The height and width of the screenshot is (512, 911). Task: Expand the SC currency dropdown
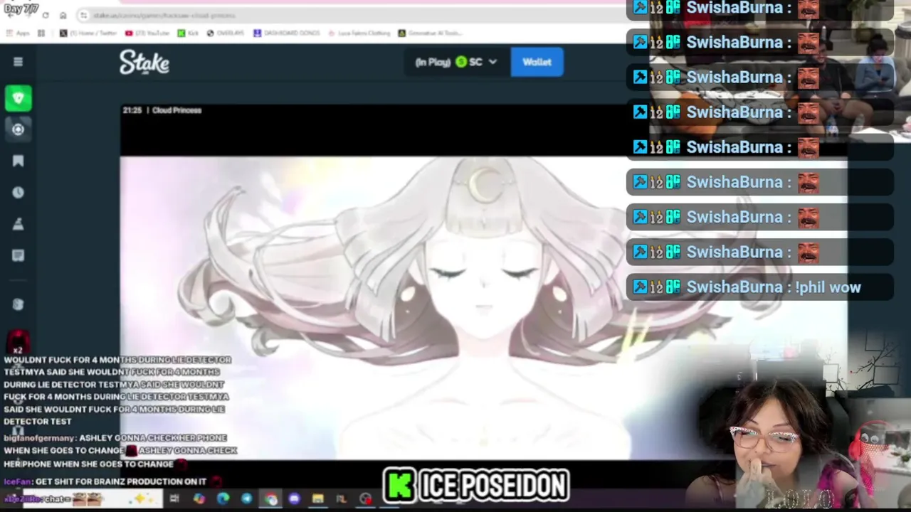click(x=456, y=62)
